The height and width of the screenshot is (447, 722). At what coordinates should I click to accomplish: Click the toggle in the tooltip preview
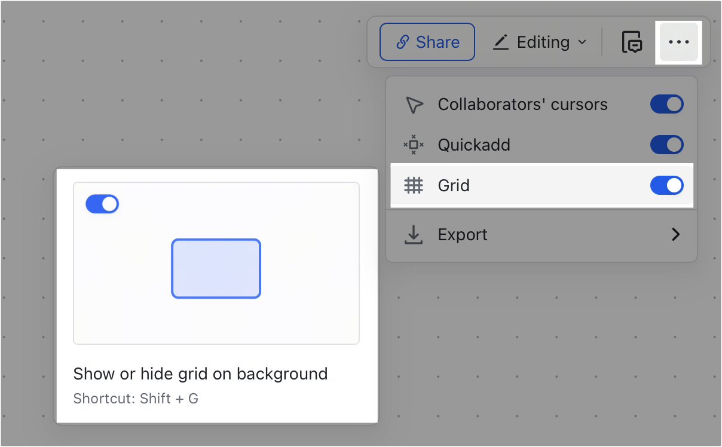click(102, 204)
